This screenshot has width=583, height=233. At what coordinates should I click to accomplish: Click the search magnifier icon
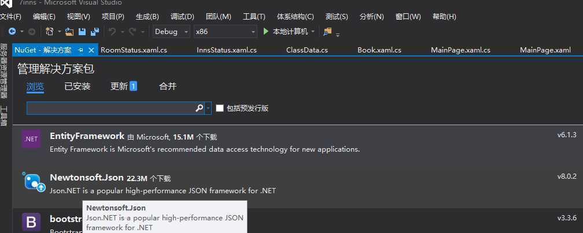200,108
